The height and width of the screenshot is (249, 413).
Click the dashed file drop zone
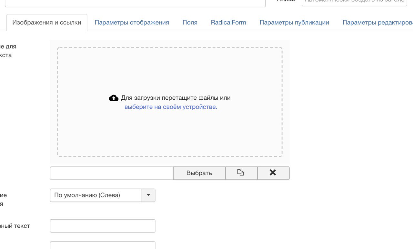click(170, 129)
